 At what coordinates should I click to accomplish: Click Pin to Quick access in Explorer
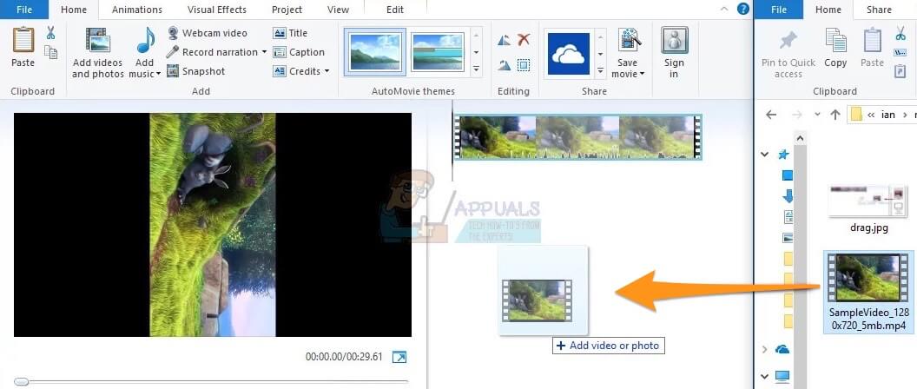pos(788,41)
